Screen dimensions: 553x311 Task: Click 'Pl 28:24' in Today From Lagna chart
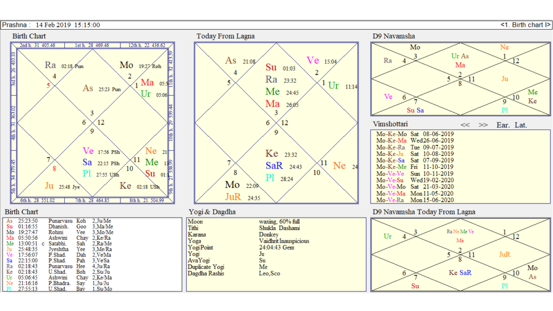[279, 178]
